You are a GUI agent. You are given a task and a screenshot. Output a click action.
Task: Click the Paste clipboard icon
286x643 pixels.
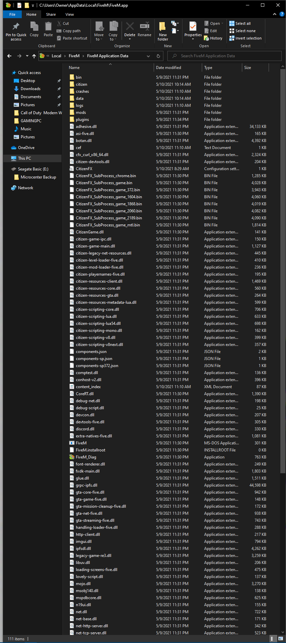coord(48,26)
